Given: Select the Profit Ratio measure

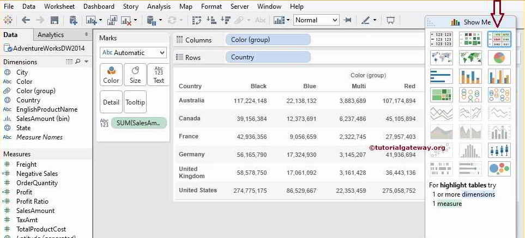Looking at the screenshot, I should [32, 201].
